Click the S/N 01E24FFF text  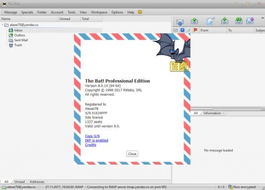pyautogui.click(x=96, y=113)
